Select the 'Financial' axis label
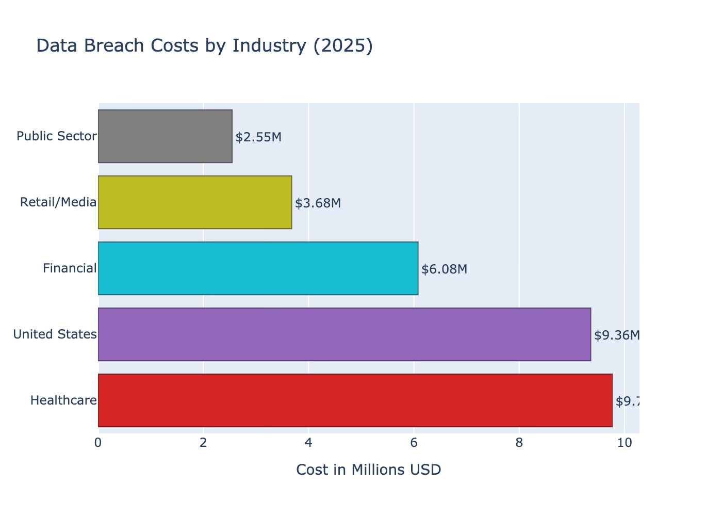This screenshot has width=722, height=516. pyautogui.click(x=70, y=268)
